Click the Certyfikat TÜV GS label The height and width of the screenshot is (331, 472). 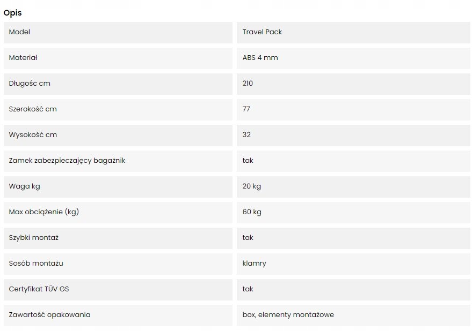tap(39, 289)
